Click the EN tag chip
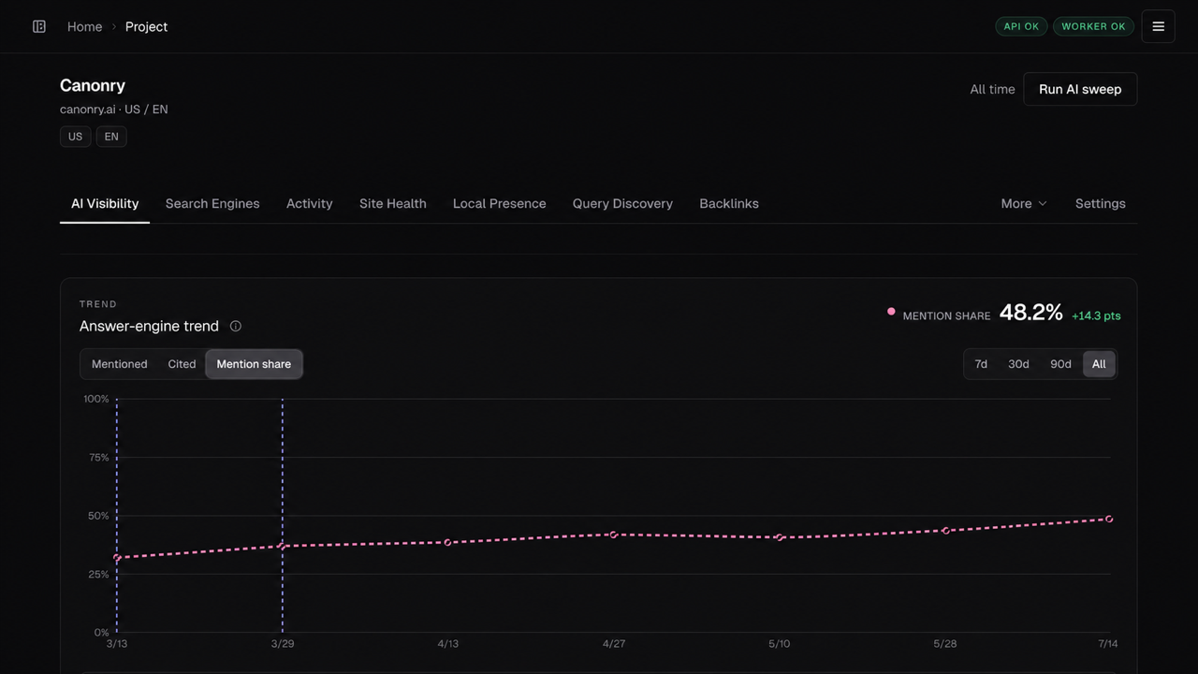Image resolution: width=1198 pixels, height=674 pixels. (x=111, y=137)
